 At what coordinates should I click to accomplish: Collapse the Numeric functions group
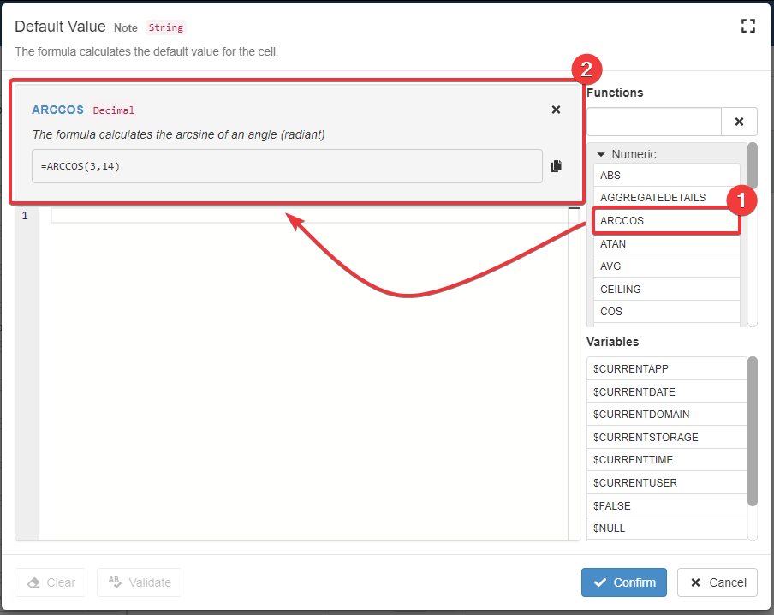(601, 154)
